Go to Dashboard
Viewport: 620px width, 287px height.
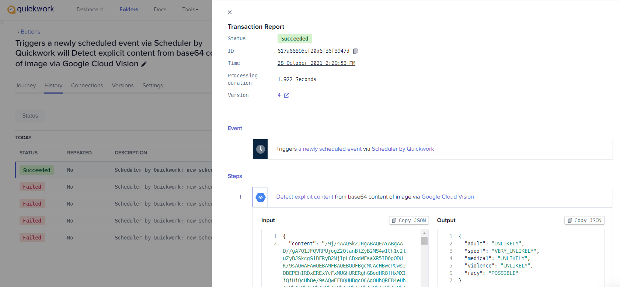(90, 9)
